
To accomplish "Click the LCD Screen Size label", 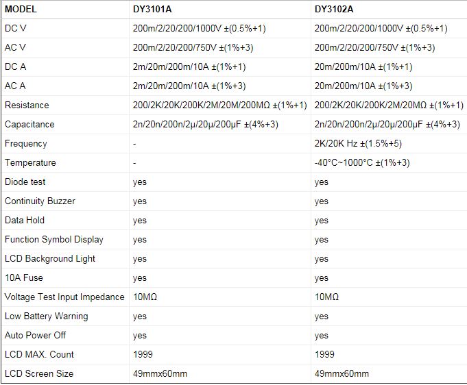I will (x=39, y=374).
